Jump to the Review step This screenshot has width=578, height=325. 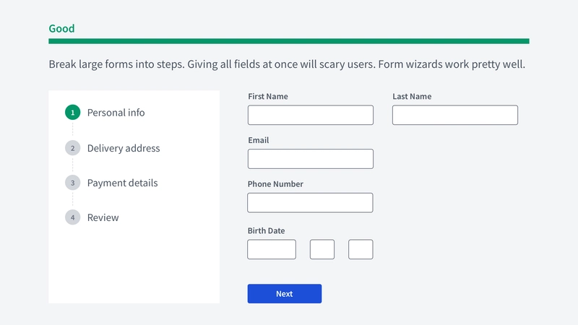[103, 217]
